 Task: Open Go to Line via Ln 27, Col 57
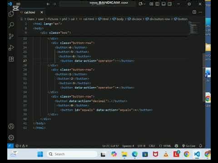[110, 146]
